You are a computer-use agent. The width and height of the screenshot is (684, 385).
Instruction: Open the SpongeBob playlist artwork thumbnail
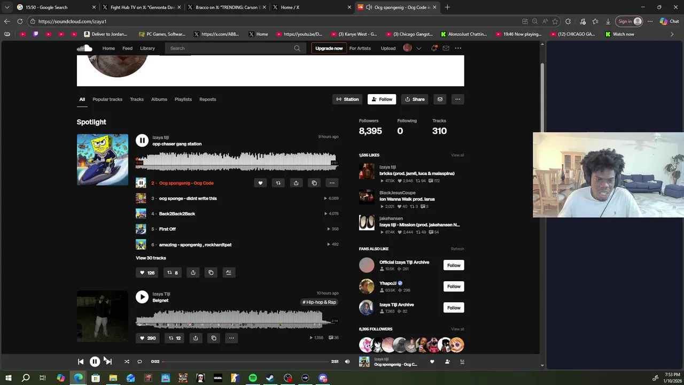pos(103,159)
